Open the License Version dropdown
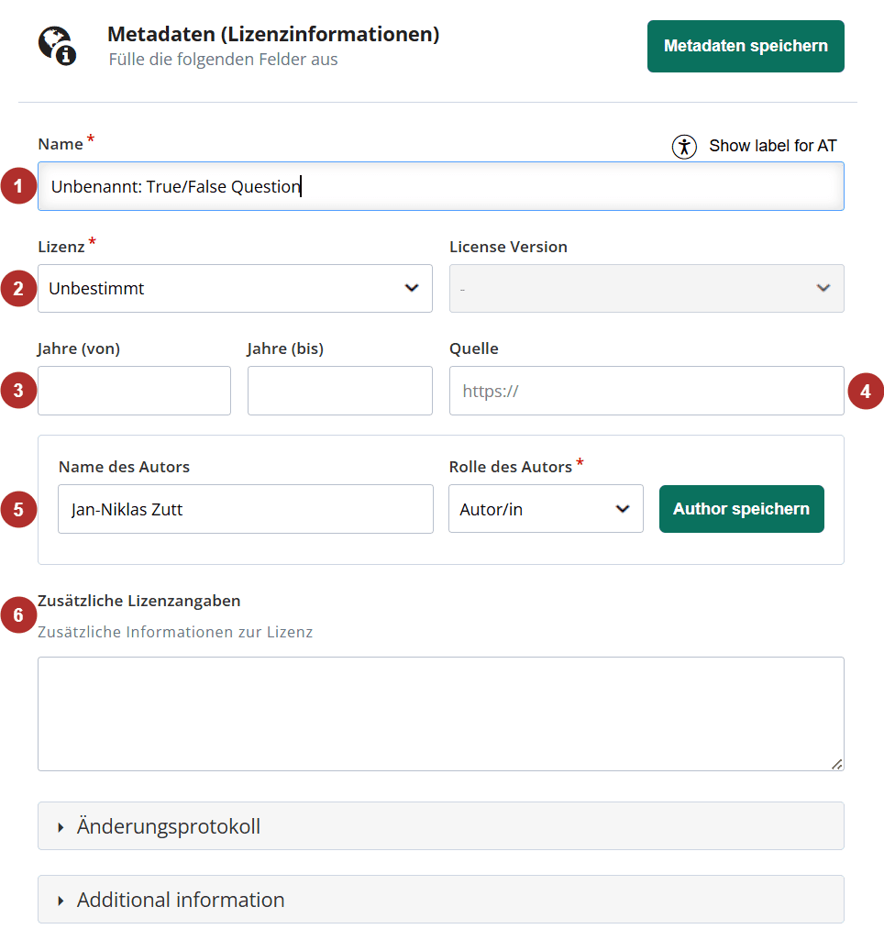 (x=646, y=288)
